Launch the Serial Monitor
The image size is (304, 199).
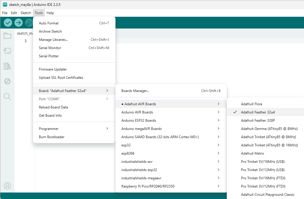pos(74,48)
